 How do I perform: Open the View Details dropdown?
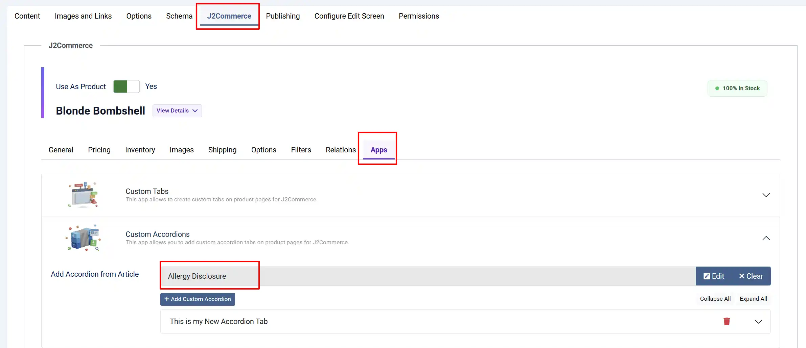[177, 111]
